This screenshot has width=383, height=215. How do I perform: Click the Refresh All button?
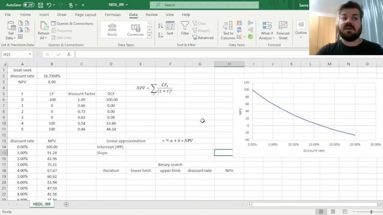pyautogui.click(x=44, y=30)
